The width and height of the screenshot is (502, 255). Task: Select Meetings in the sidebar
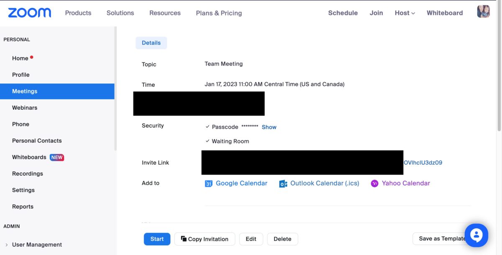coord(57,91)
